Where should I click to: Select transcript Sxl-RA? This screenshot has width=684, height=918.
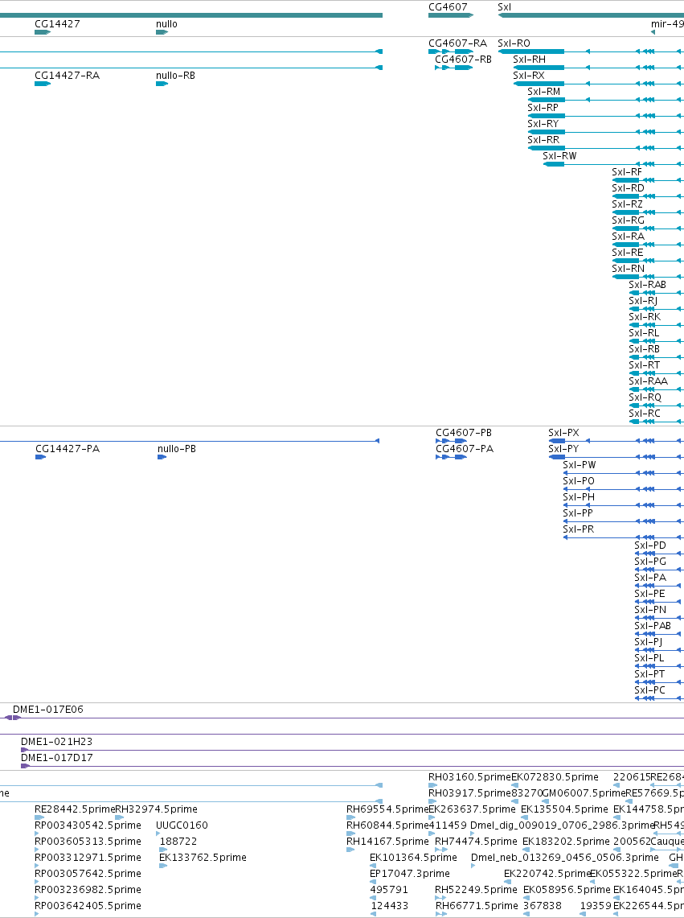click(628, 237)
